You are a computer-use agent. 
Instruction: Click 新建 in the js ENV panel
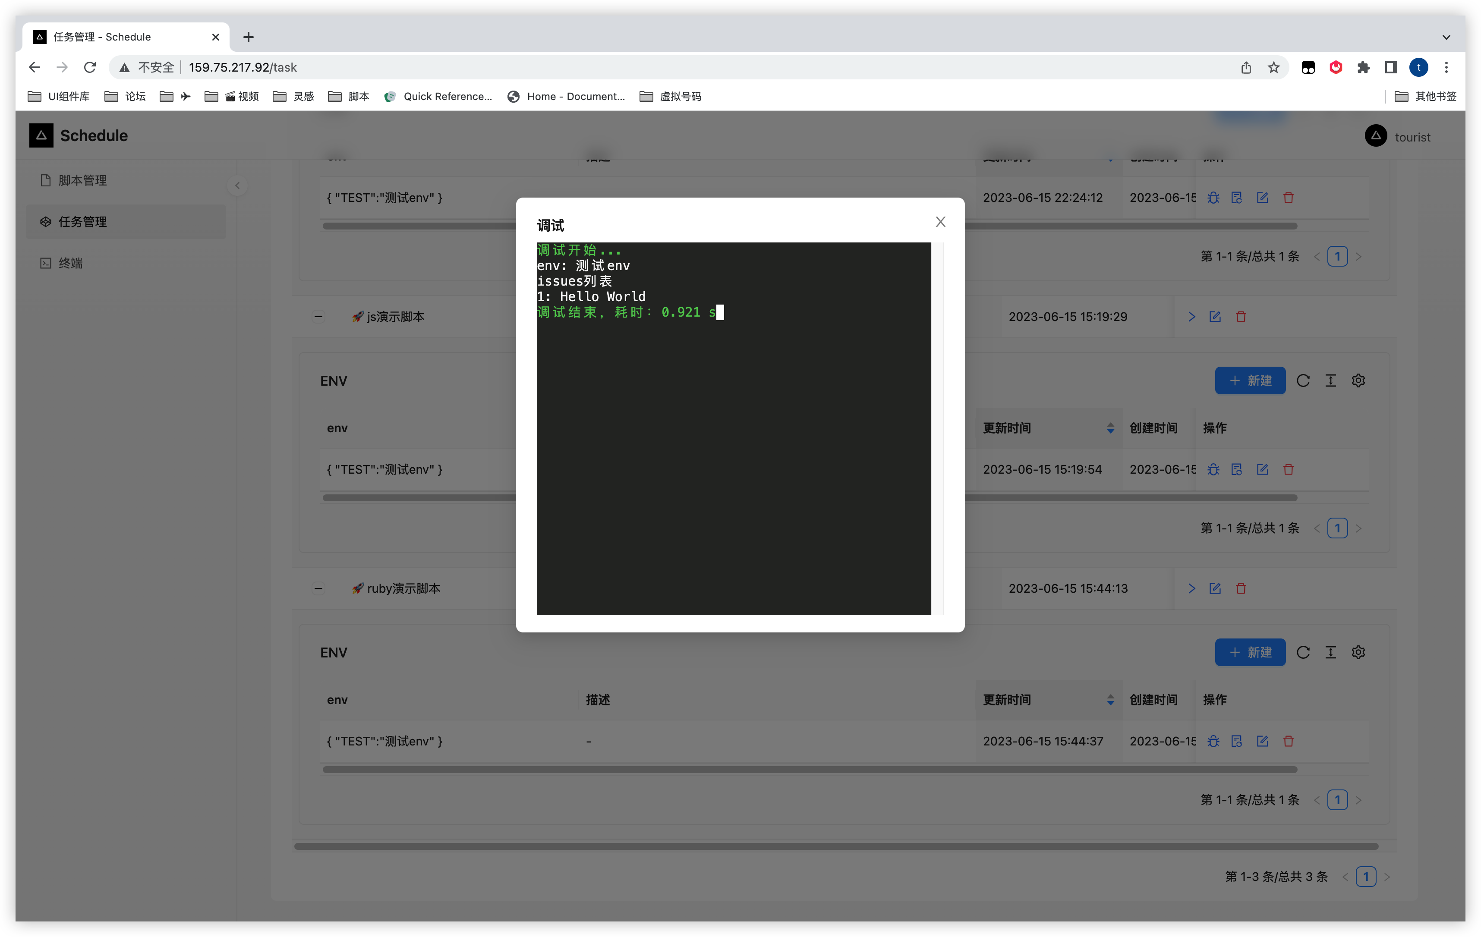click(1250, 380)
